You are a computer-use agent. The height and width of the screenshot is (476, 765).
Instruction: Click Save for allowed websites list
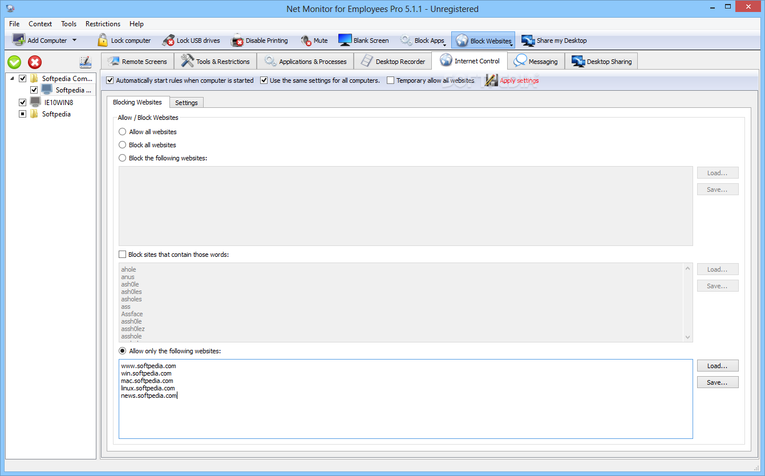point(718,382)
